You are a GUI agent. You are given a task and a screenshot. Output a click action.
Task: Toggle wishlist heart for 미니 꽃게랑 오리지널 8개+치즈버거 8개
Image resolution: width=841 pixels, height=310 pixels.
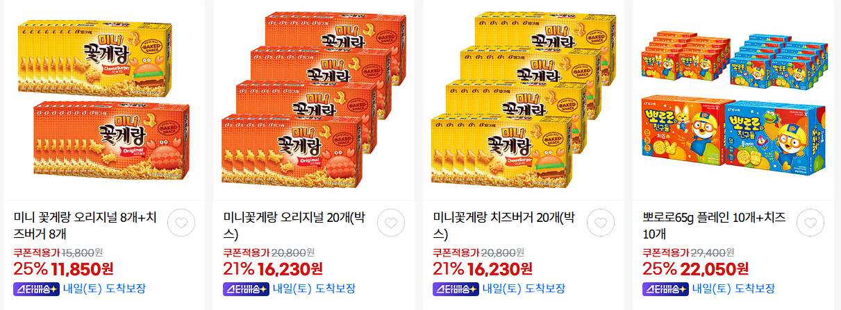tap(181, 223)
